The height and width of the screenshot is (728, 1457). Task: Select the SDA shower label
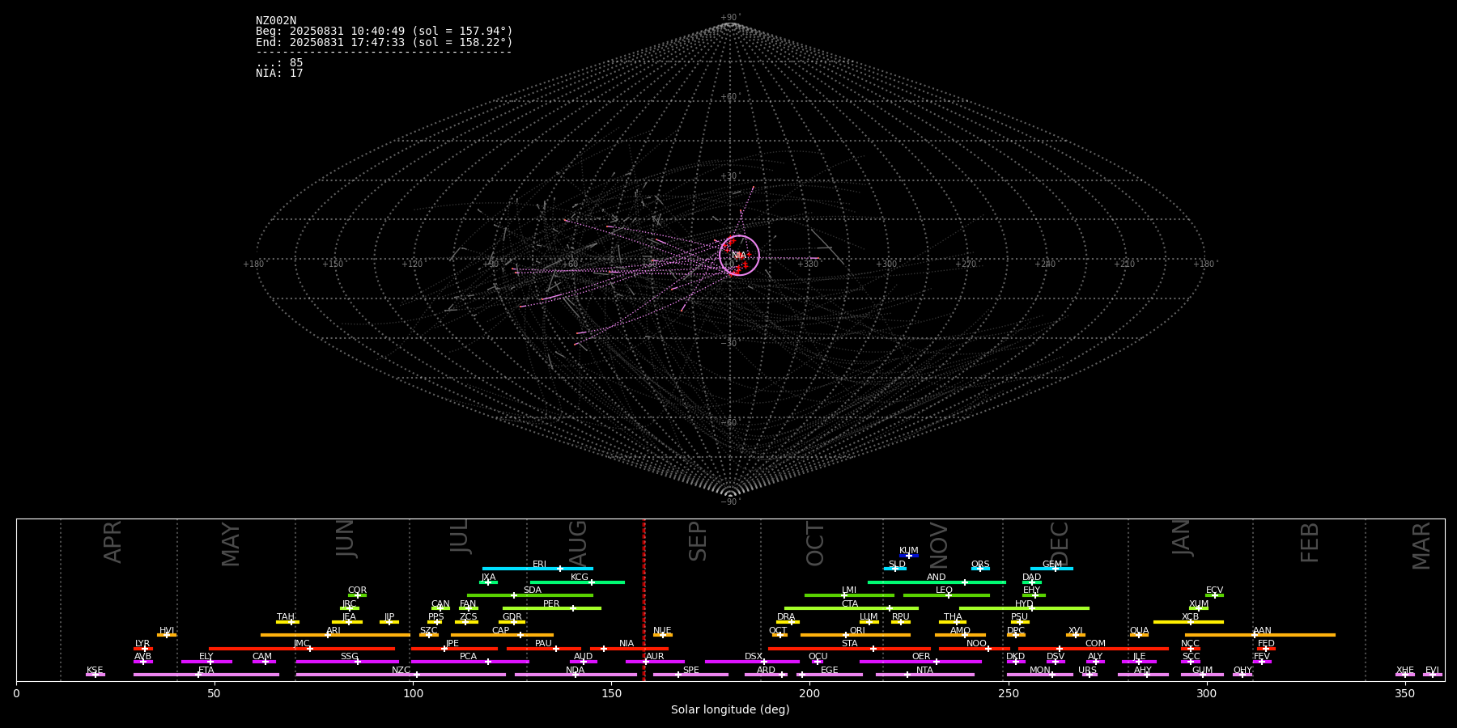533,590
